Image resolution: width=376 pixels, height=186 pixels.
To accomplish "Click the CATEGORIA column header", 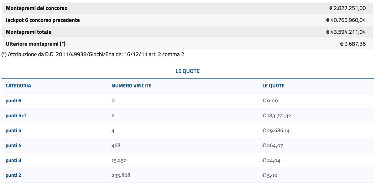I will point(18,86).
